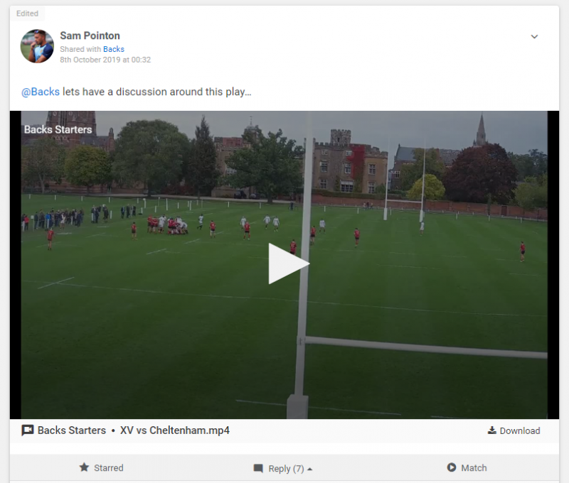The width and height of the screenshot is (569, 483).
Task: Open the post options chevron menu
Action: (534, 37)
